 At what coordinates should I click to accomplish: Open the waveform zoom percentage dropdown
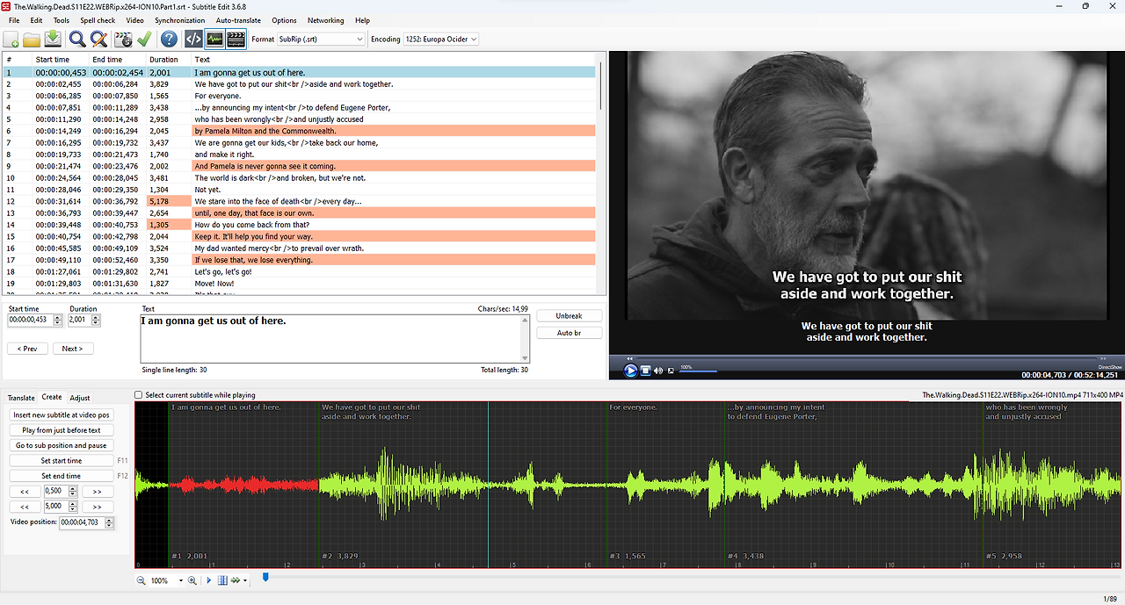[x=181, y=580]
